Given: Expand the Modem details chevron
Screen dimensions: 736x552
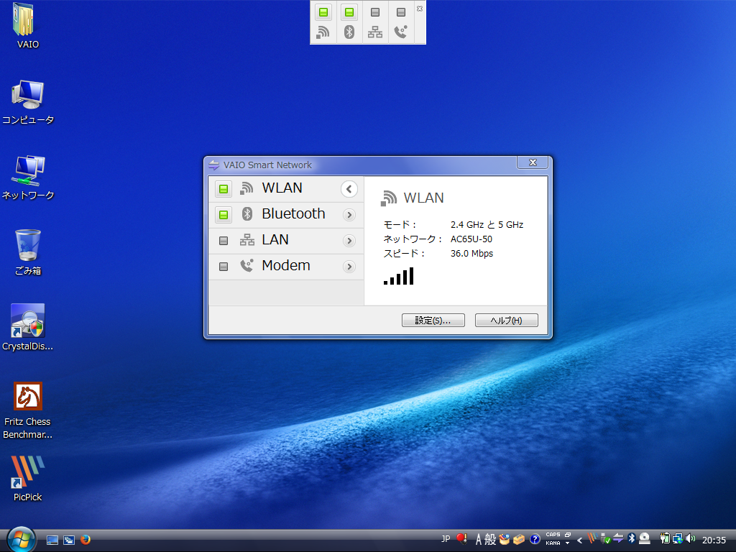Looking at the screenshot, I should click(349, 267).
